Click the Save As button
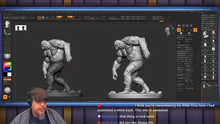Image resolution: width=220 pixels, height=124 pixels. (213, 15)
